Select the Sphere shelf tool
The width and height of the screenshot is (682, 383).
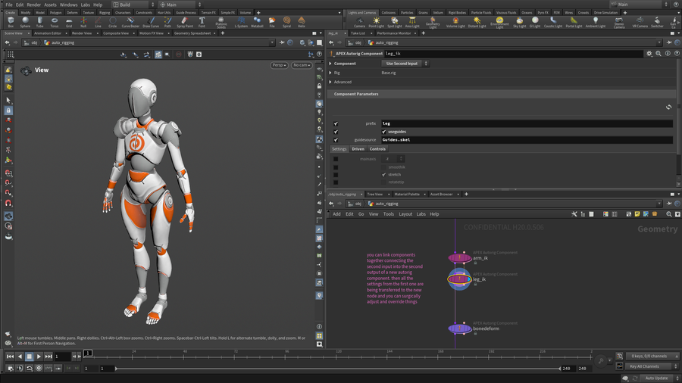point(25,22)
